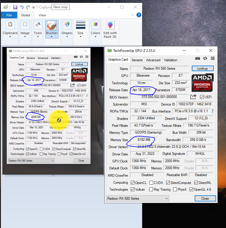Select the Brushes tool icon

(x=52, y=25)
